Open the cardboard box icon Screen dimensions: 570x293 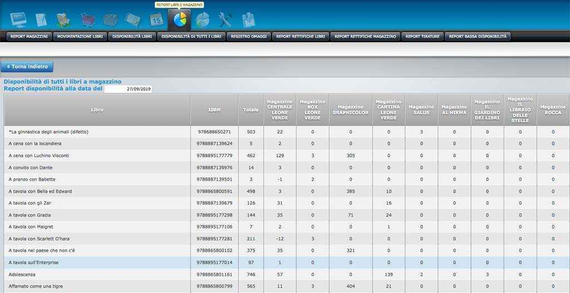point(110,20)
